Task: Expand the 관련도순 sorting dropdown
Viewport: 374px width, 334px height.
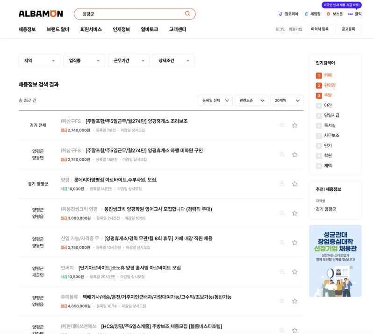Action: 251,101
